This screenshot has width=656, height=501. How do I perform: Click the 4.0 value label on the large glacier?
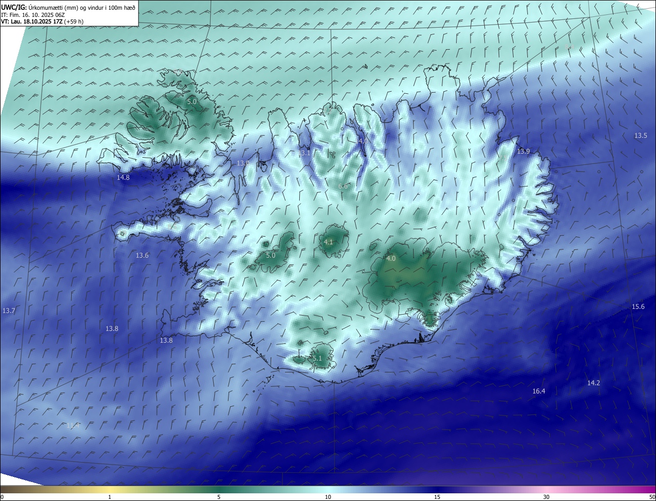click(x=391, y=258)
